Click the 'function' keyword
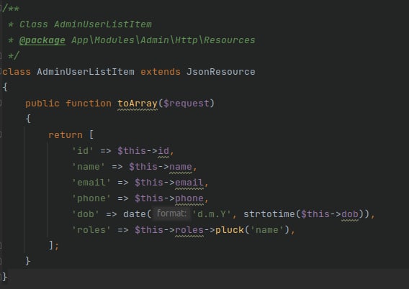 (x=89, y=104)
